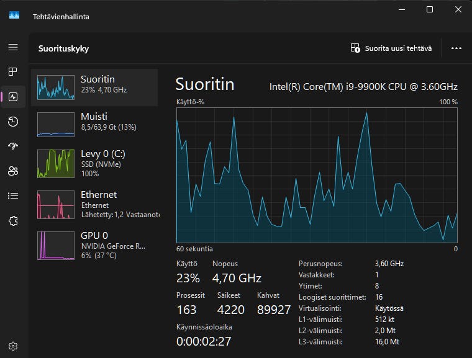Screen dimensions: 472x358
Task: Click the Ytimet core count 8
Action: click(x=377, y=286)
